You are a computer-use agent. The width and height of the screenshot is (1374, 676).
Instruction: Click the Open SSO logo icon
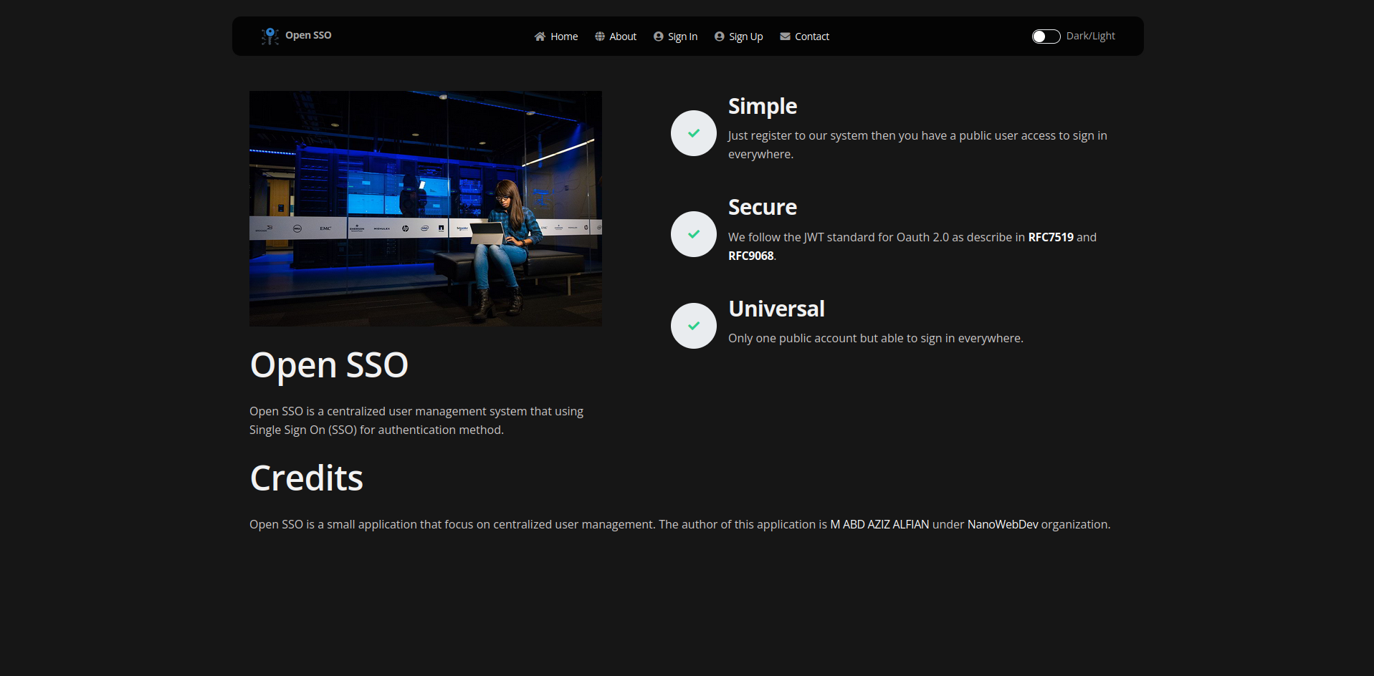(x=269, y=36)
